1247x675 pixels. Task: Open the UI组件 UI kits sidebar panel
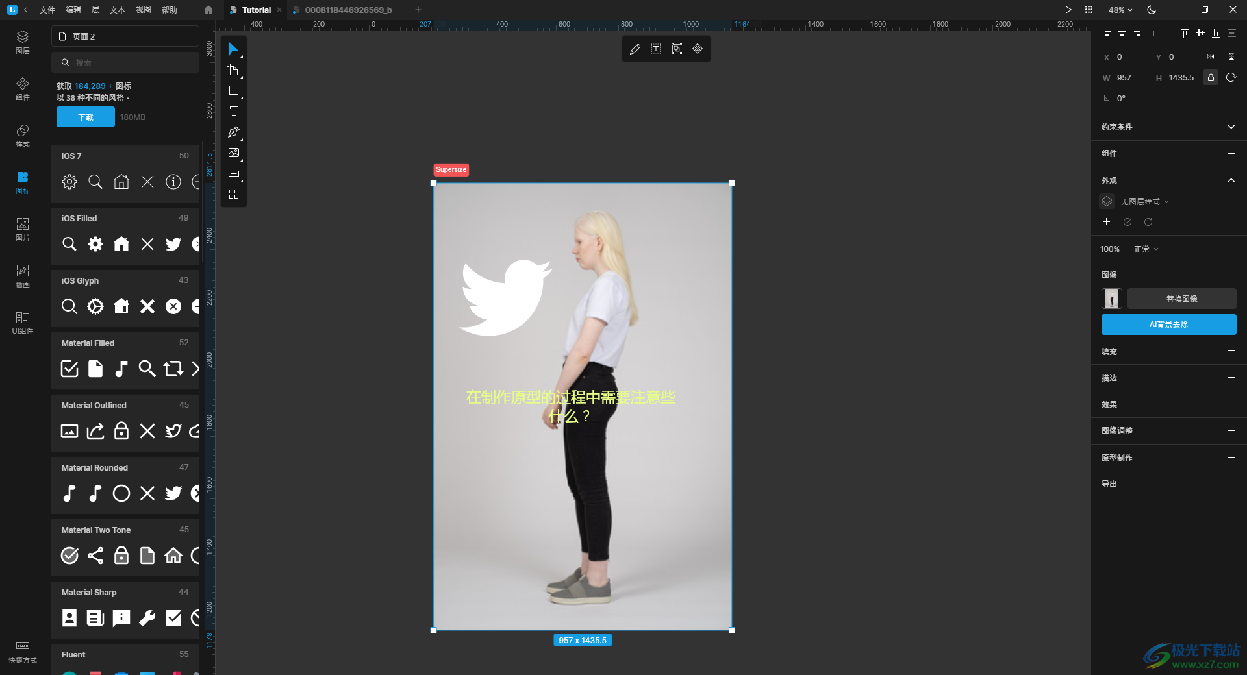coord(23,322)
